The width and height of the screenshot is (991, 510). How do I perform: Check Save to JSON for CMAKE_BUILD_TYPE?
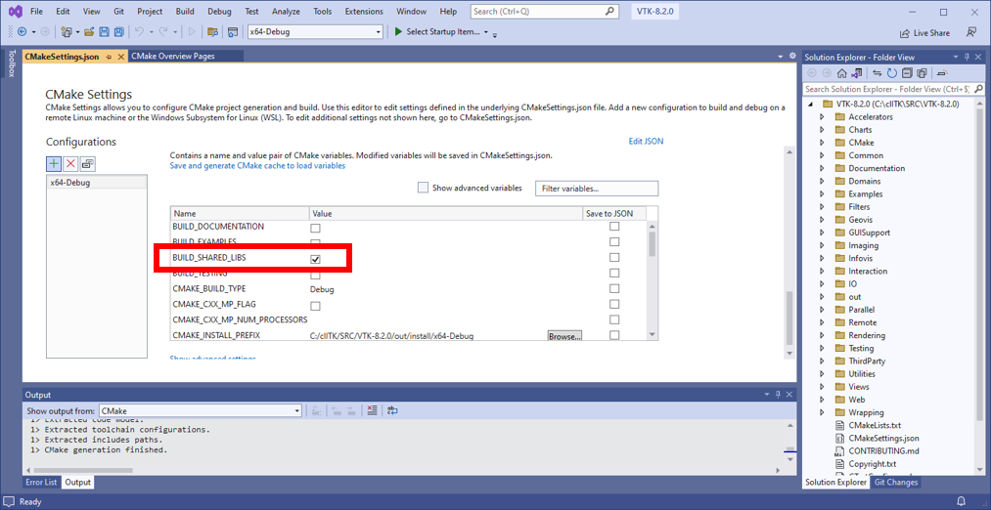613,288
